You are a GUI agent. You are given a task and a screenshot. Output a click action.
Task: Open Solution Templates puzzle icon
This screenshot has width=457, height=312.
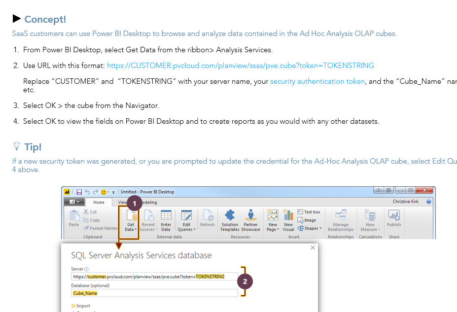coord(230,215)
